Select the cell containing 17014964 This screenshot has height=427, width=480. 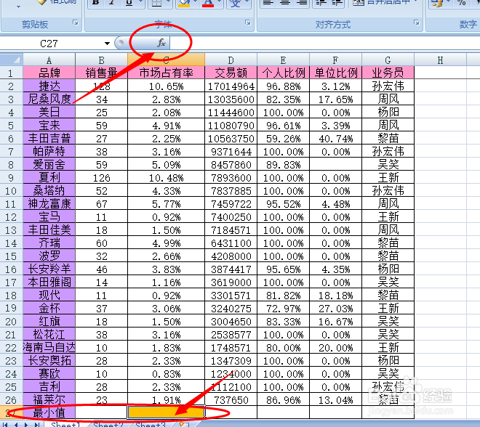point(231,86)
